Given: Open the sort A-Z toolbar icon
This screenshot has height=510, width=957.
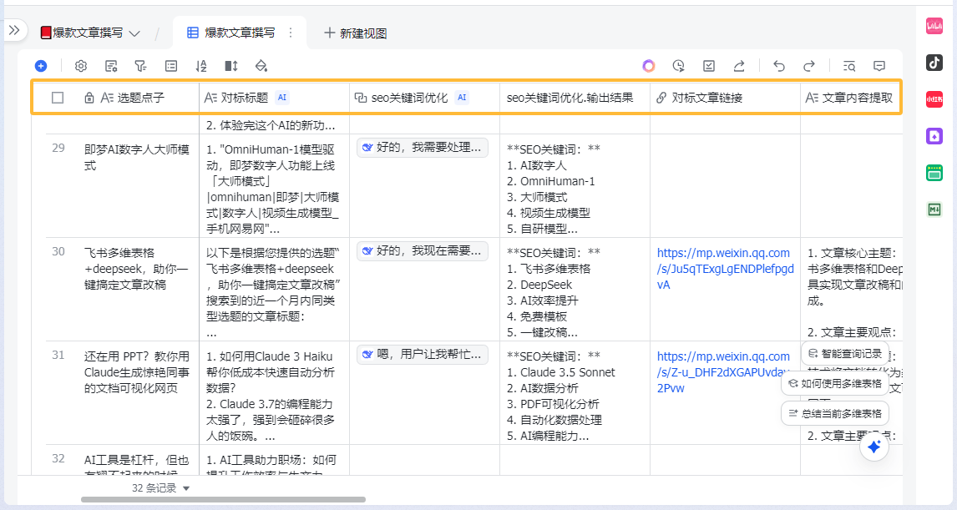Looking at the screenshot, I should click(201, 66).
